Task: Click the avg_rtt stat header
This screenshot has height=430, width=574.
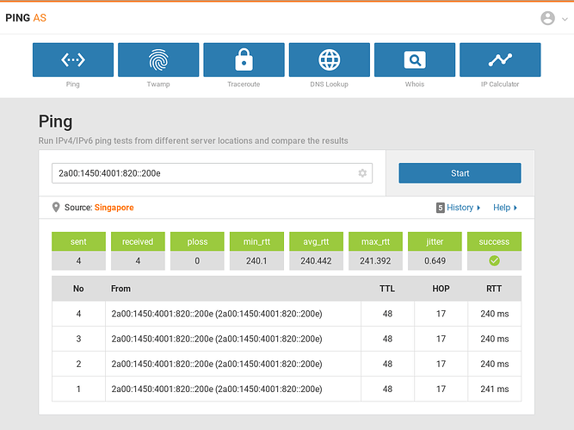Action: 317,241
